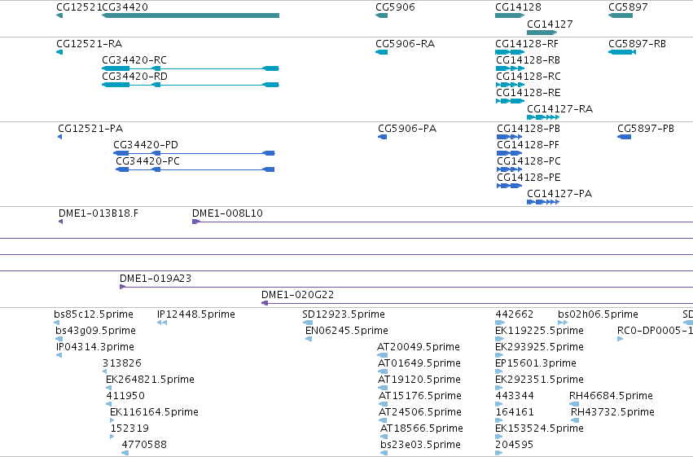Viewport: 693px width, 457px height.
Task: Open protein label CG5897-PB
Action: tap(646, 129)
